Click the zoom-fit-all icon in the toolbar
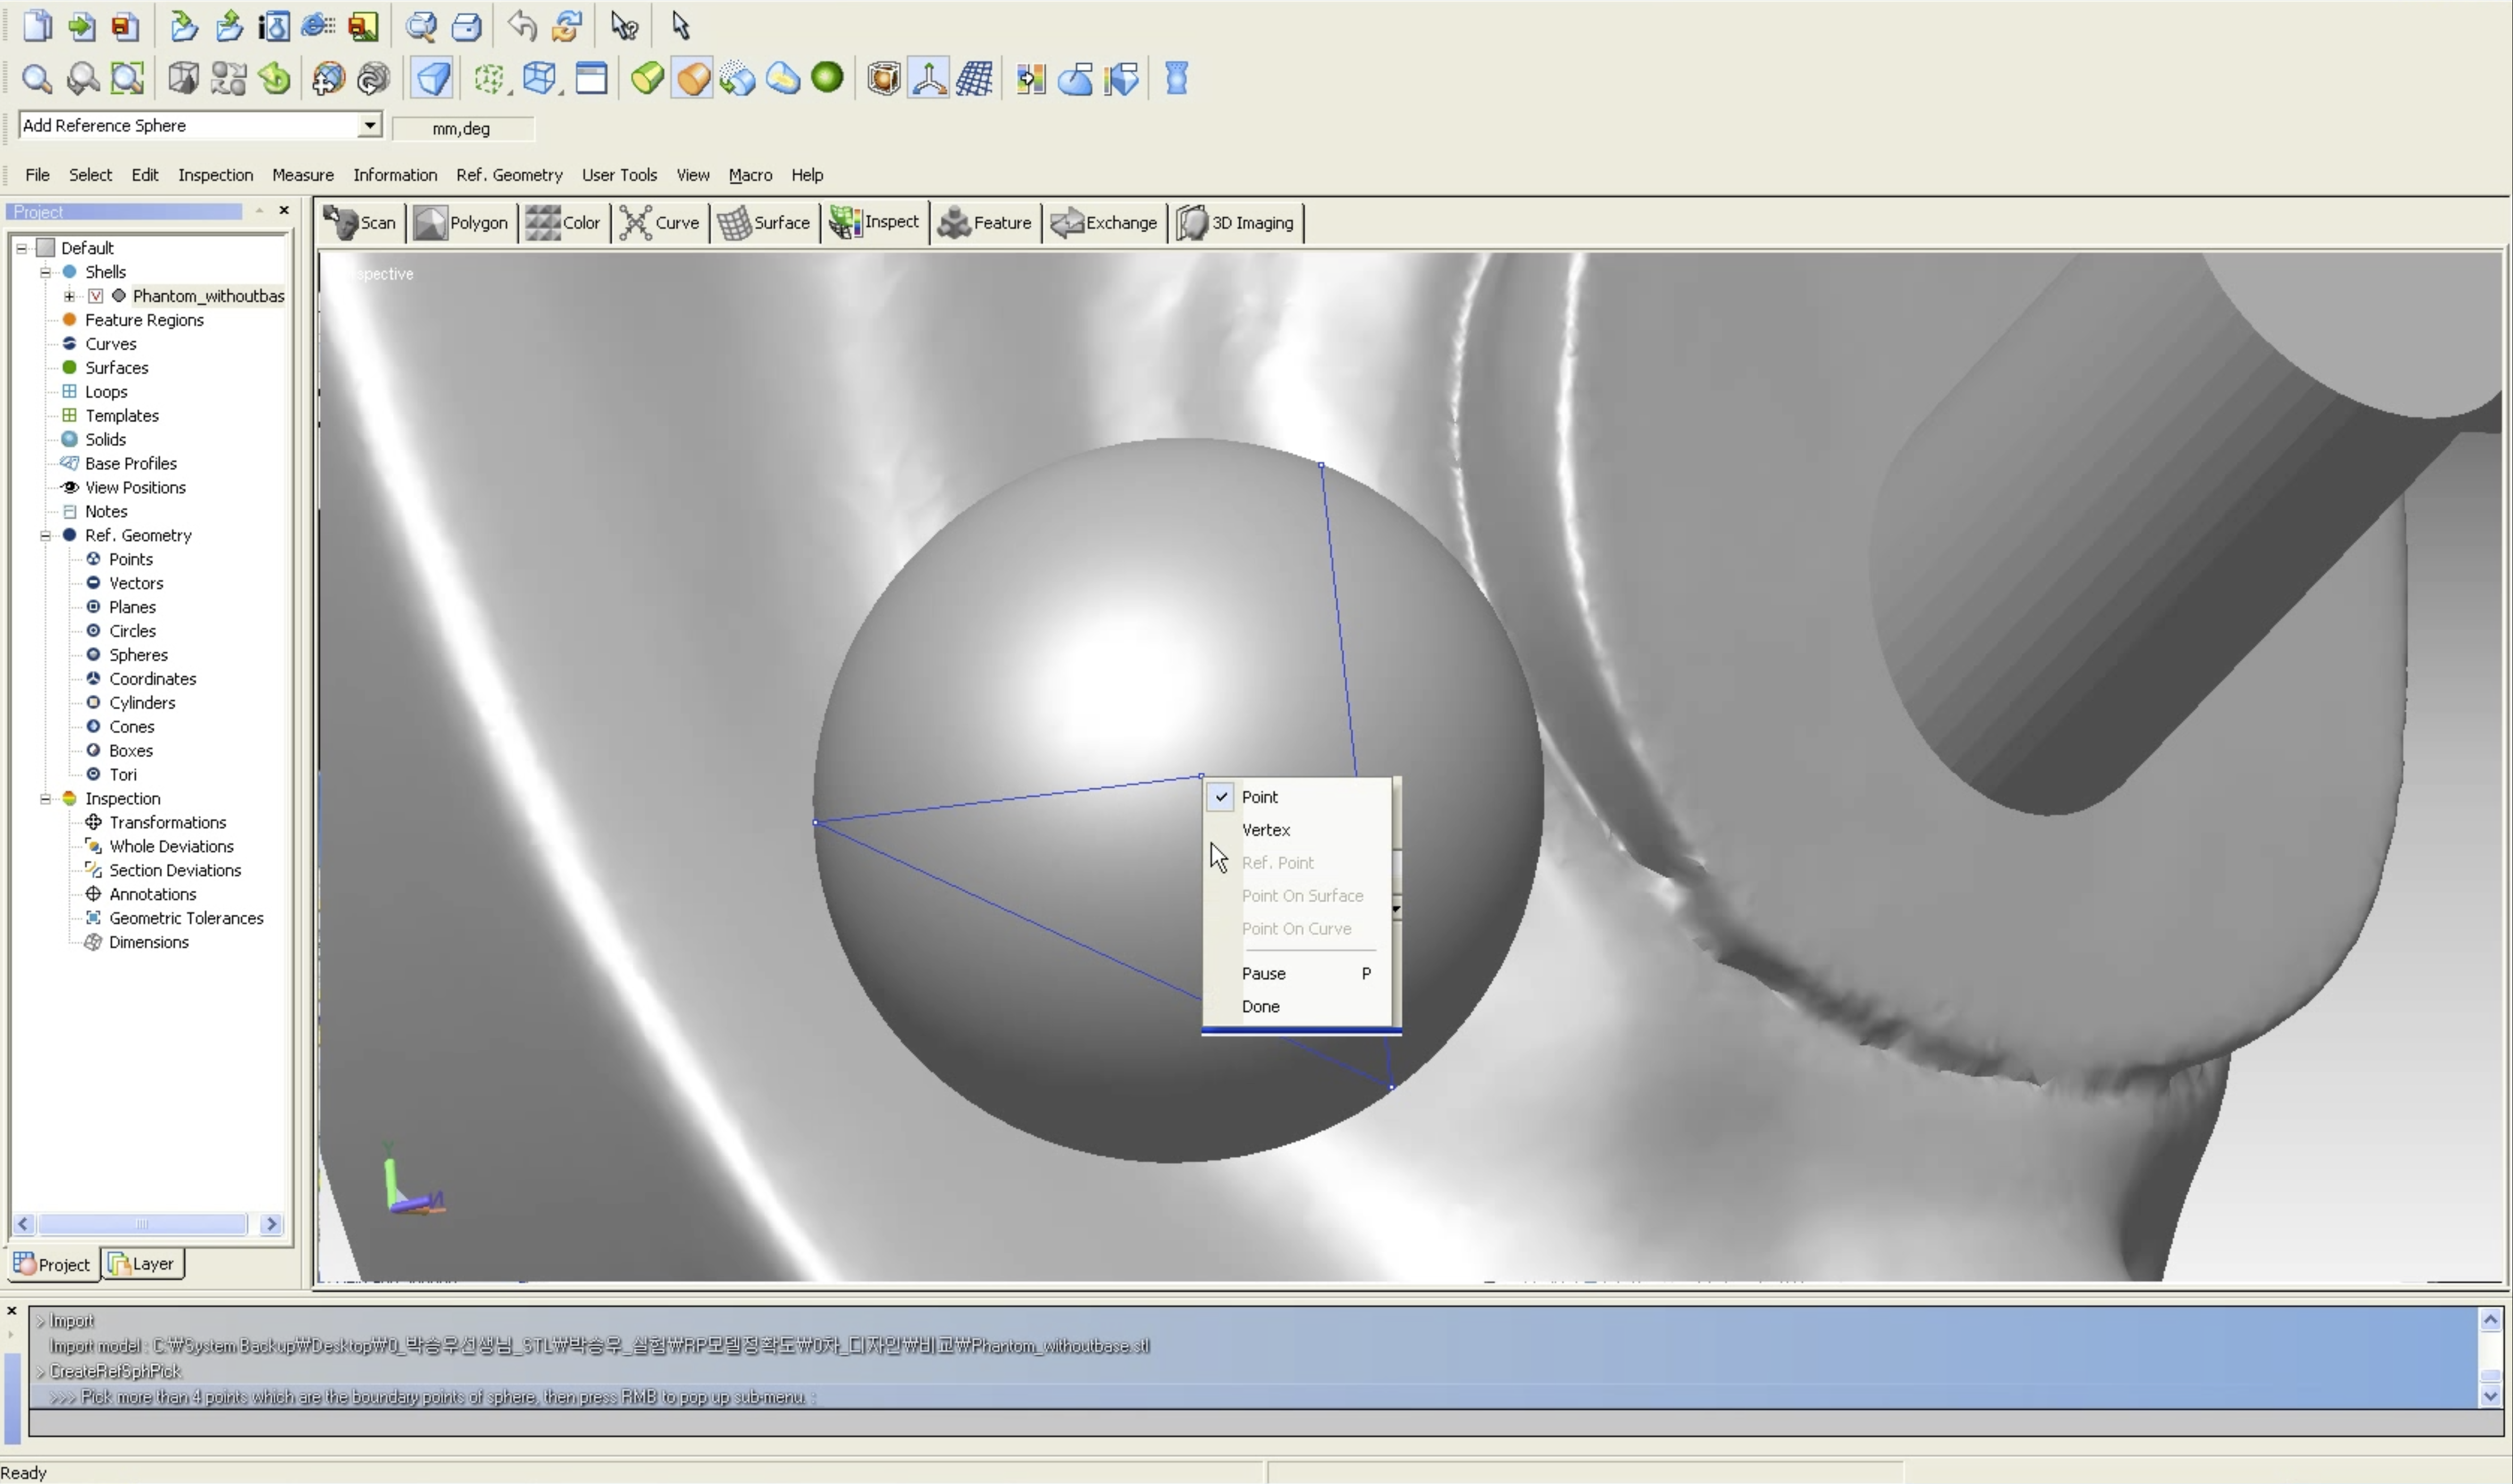This screenshot has width=2513, height=1484. coord(127,79)
